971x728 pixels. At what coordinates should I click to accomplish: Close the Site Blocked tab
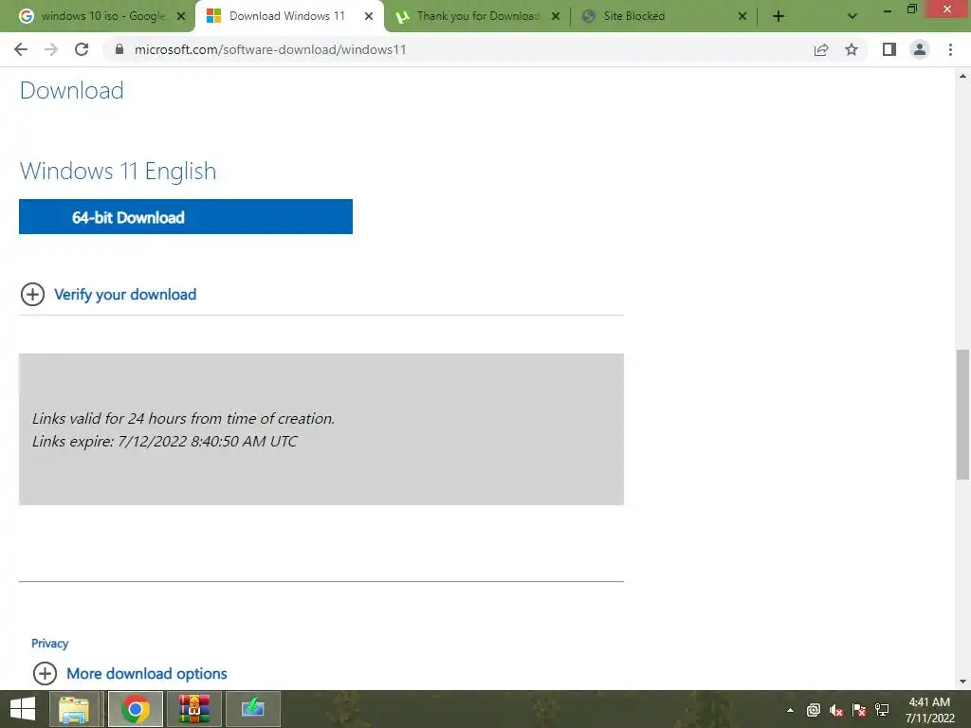point(742,16)
